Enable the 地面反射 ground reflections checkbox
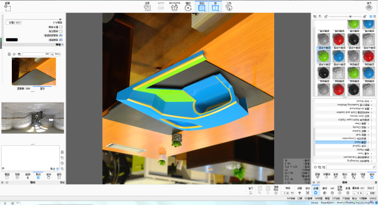The image size is (378, 205). click(61, 32)
